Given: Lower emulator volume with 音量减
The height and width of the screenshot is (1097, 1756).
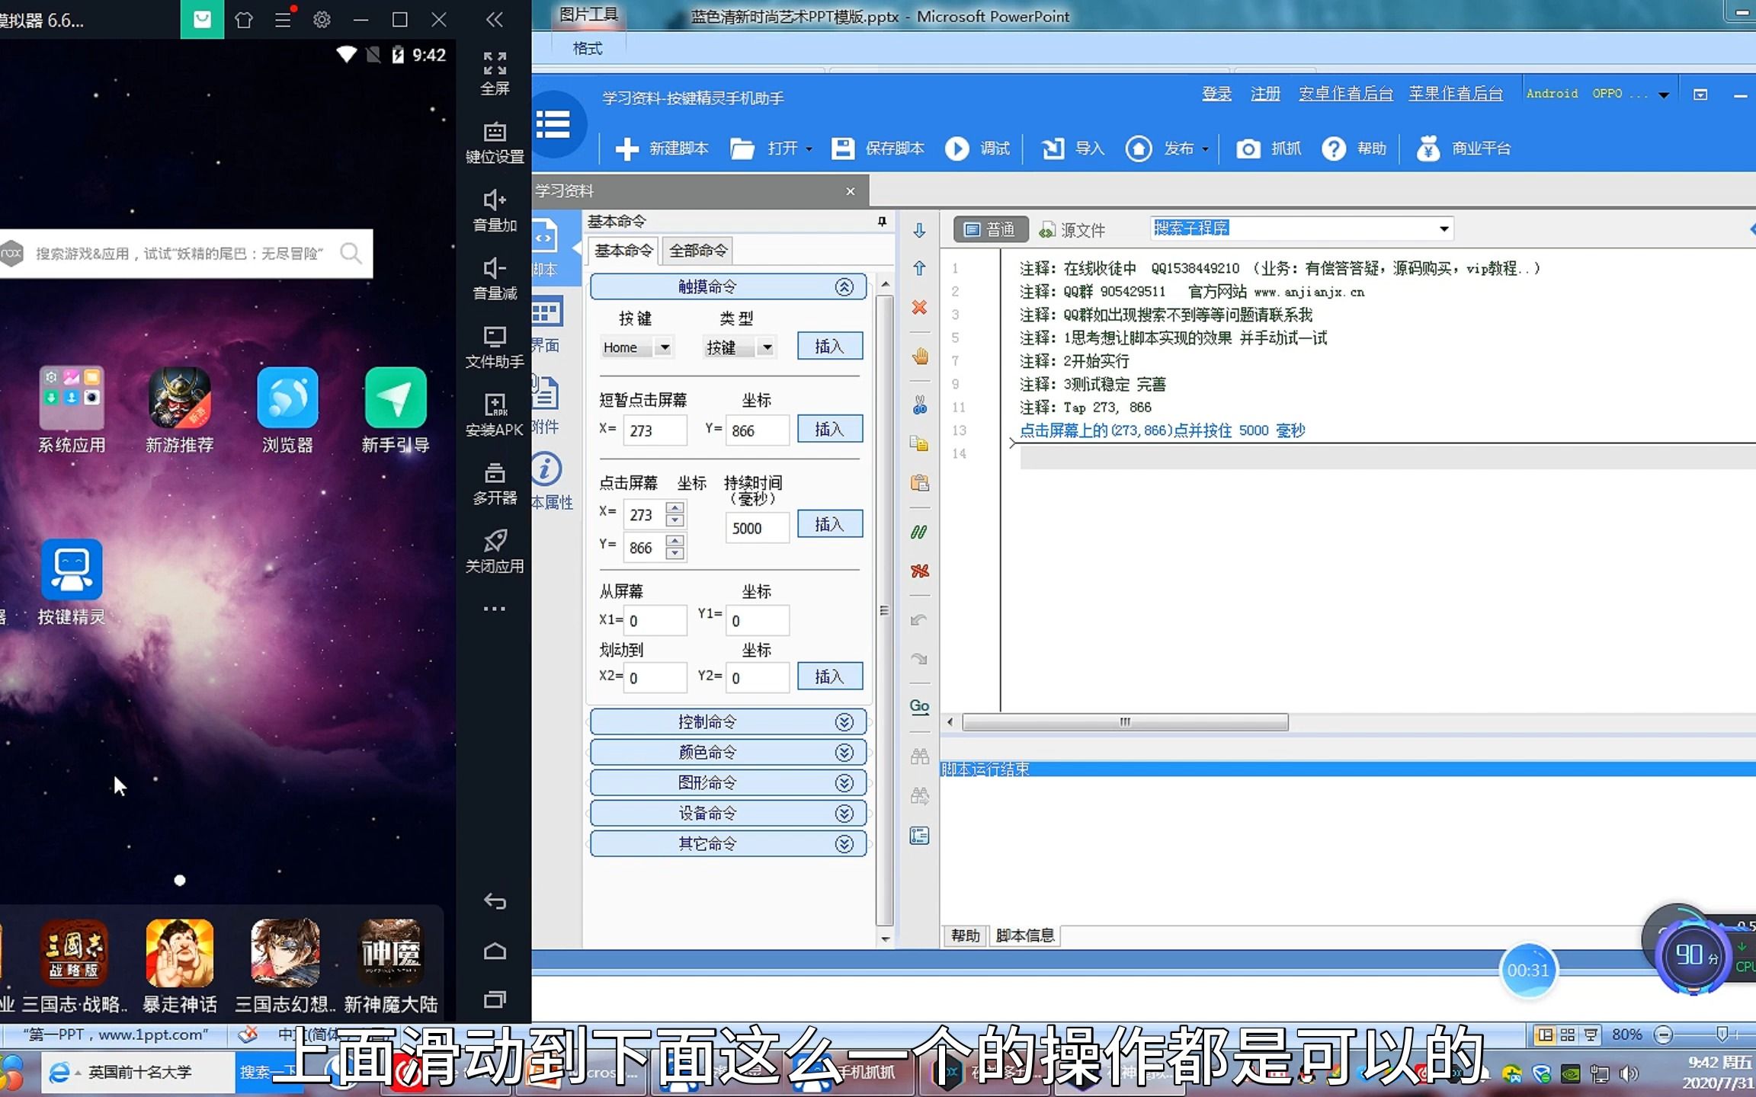Looking at the screenshot, I should 495,278.
